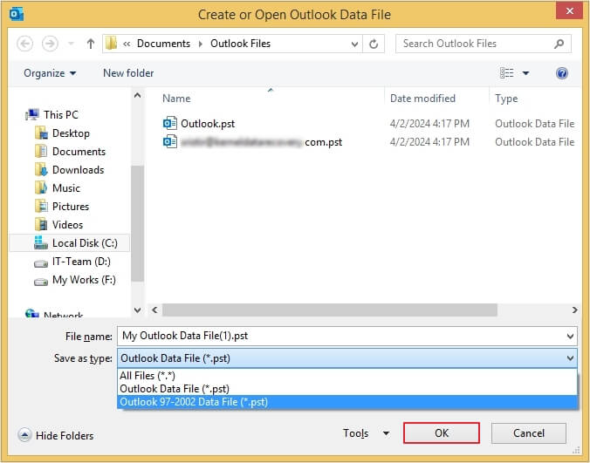Click Documents in the address path
The height and width of the screenshot is (463, 590).
click(x=163, y=44)
